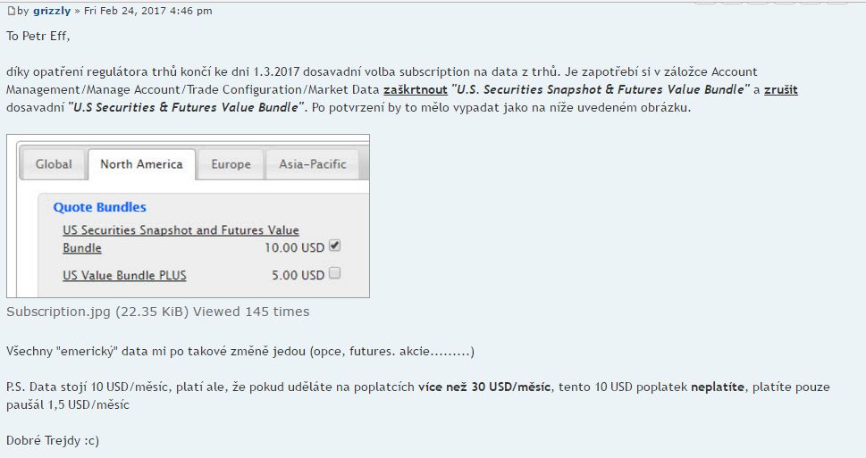
Task: Open the US Value Bundle PLUS link
Action: pyautogui.click(x=124, y=275)
